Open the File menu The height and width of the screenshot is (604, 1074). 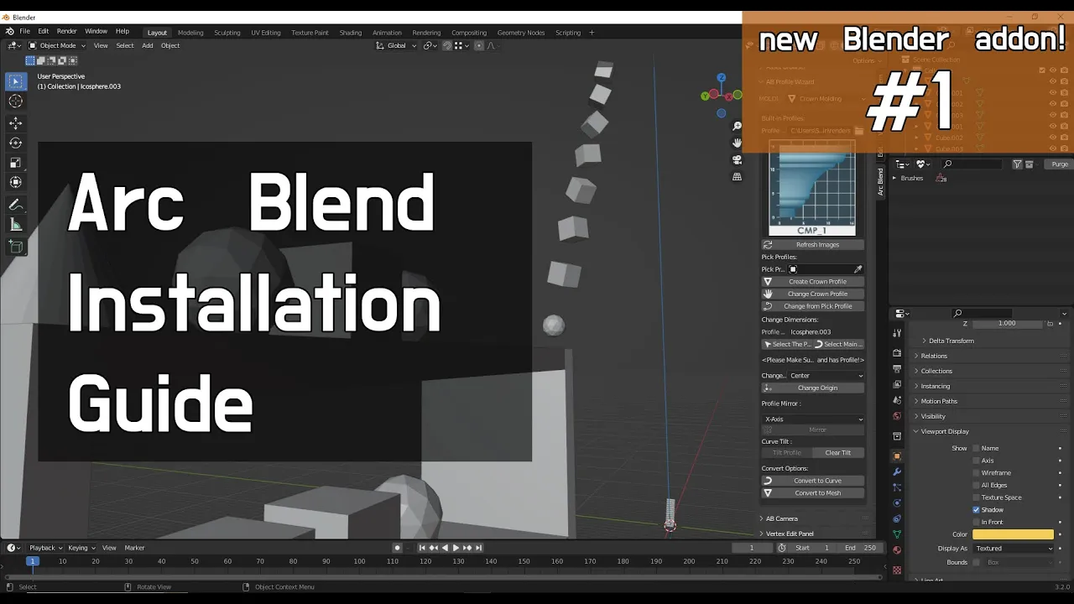(x=25, y=31)
